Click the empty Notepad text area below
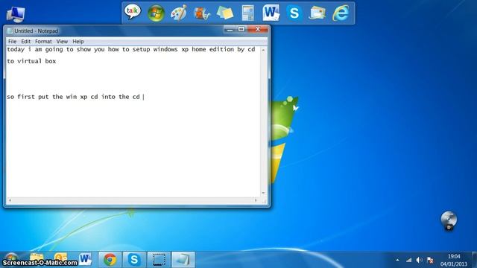The width and height of the screenshot is (477, 268). [x=133, y=149]
